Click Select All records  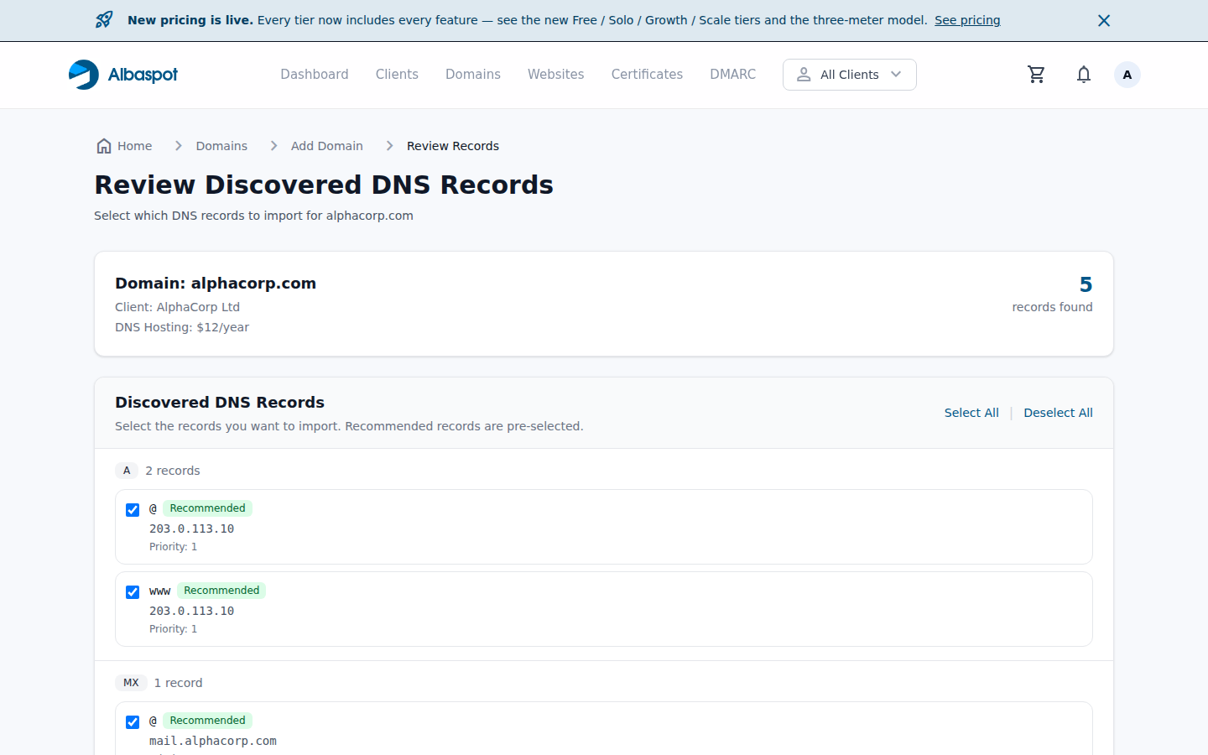coord(971,413)
